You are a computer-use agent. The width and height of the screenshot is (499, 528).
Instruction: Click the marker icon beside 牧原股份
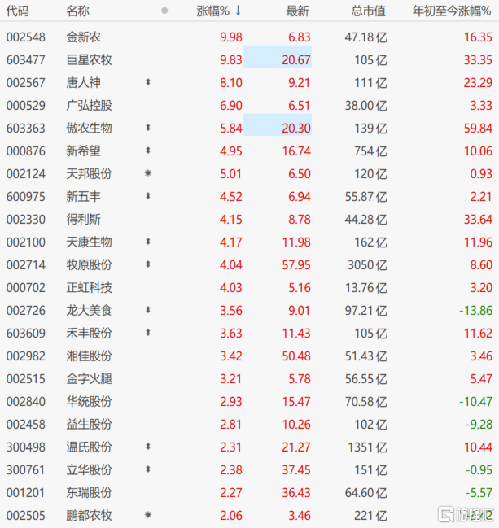pos(147,264)
